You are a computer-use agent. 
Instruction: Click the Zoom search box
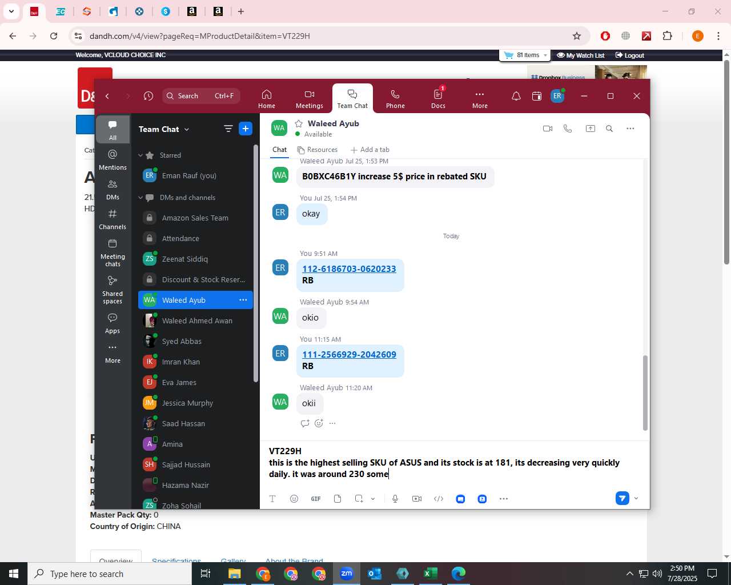tap(201, 96)
